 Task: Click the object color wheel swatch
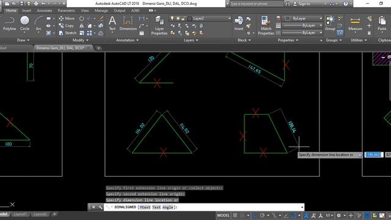pos(279,18)
